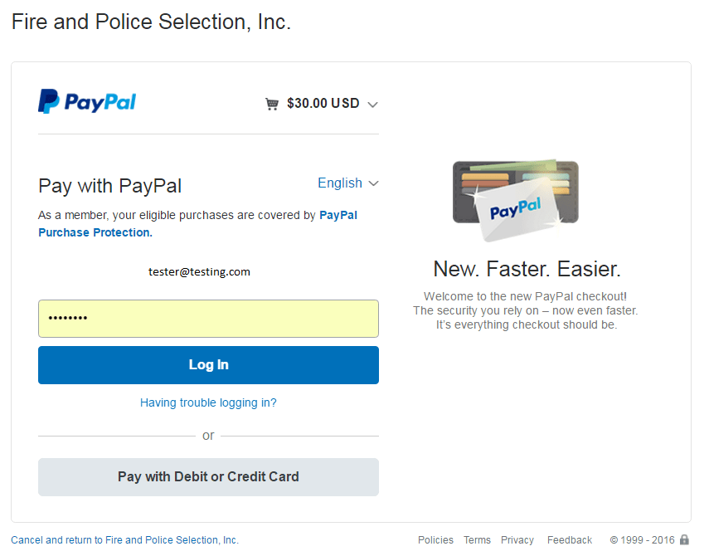This screenshot has height=556, width=709.
Task: Open the Feedback footer link
Action: tap(570, 540)
